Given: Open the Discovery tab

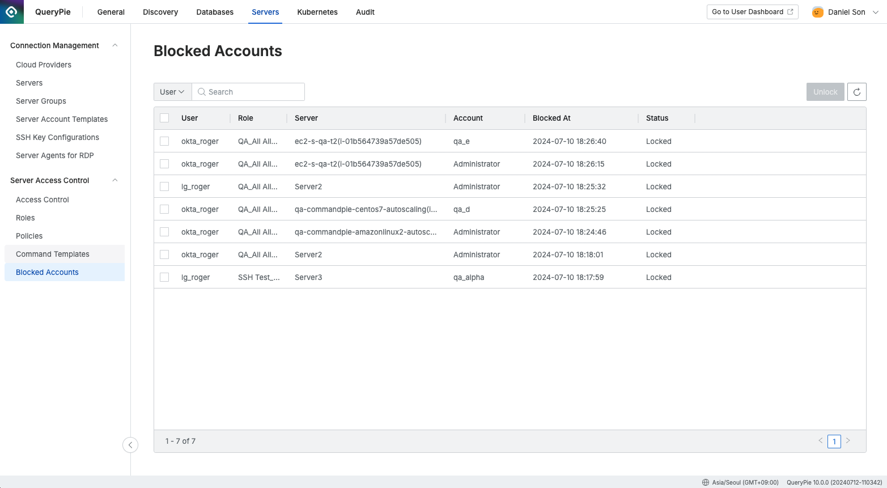Looking at the screenshot, I should coord(160,12).
